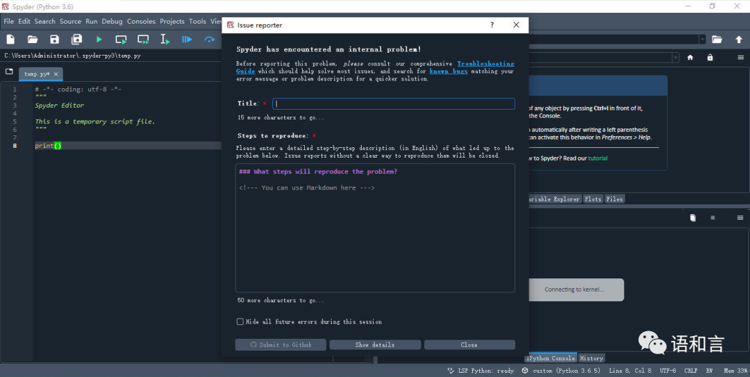The width and height of the screenshot is (750, 377).
Task: Open the File menu
Action: coord(8,21)
